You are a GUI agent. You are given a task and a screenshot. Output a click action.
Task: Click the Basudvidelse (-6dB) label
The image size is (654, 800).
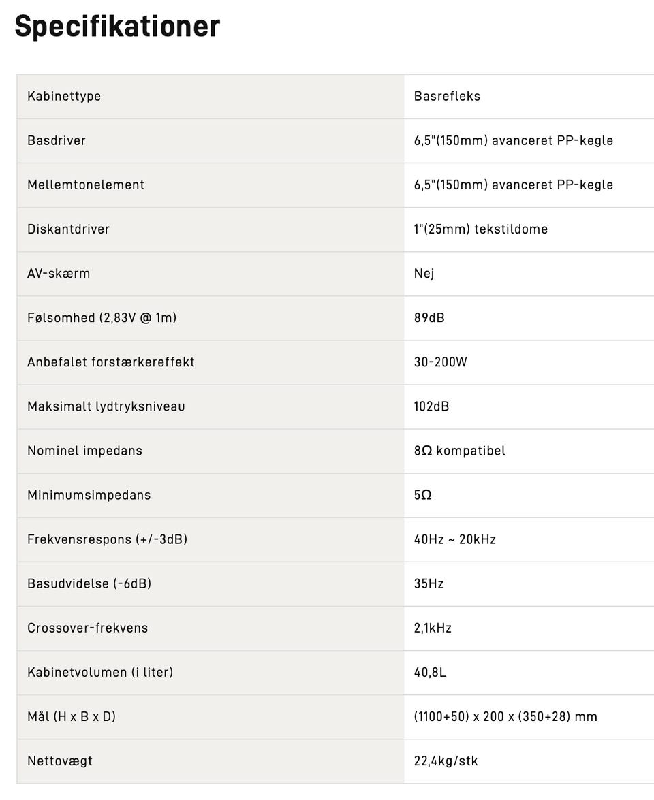[89, 583]
